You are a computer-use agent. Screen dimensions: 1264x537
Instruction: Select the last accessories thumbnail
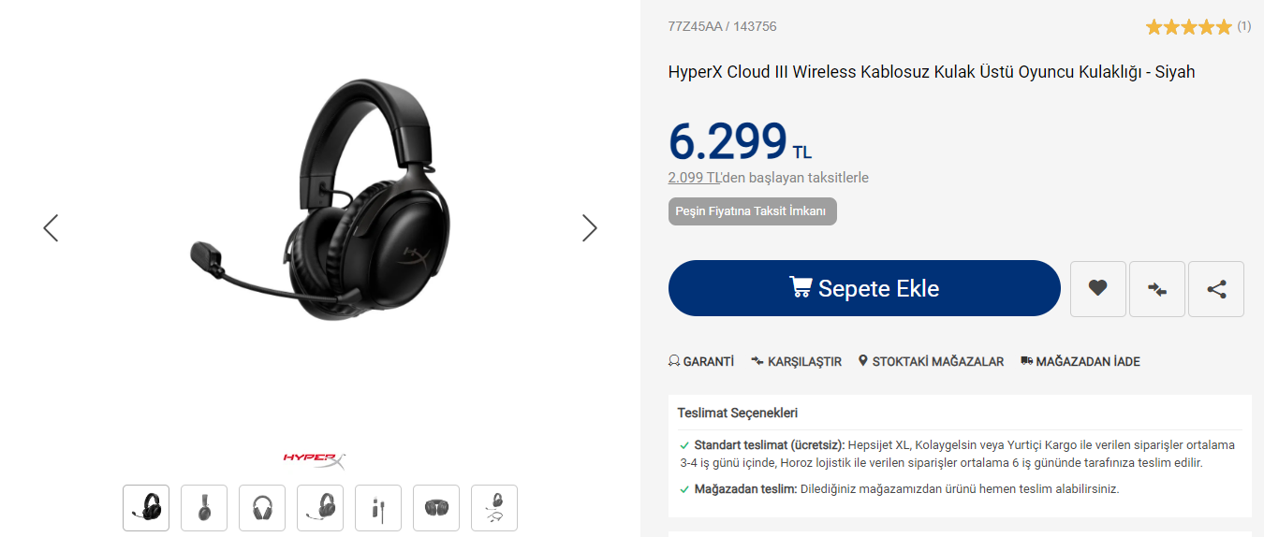[x=494, y=508]
